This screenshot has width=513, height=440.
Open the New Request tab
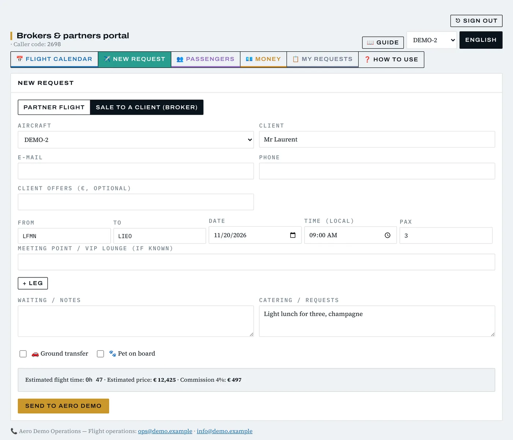click(134, 59)
